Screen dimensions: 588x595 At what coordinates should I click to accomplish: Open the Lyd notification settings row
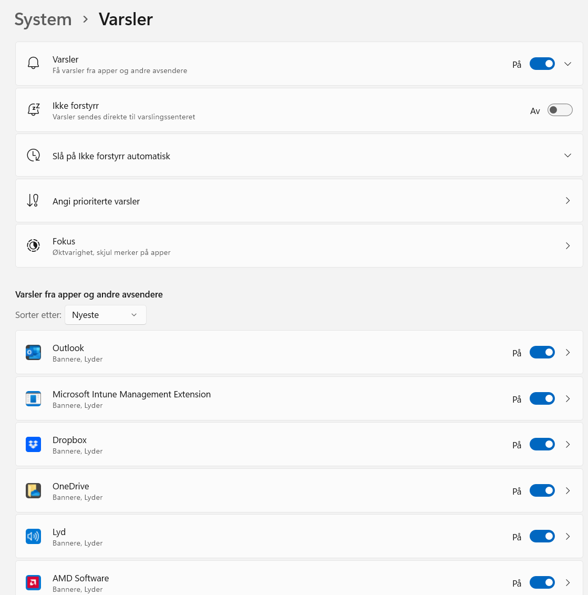click(263, 537)
